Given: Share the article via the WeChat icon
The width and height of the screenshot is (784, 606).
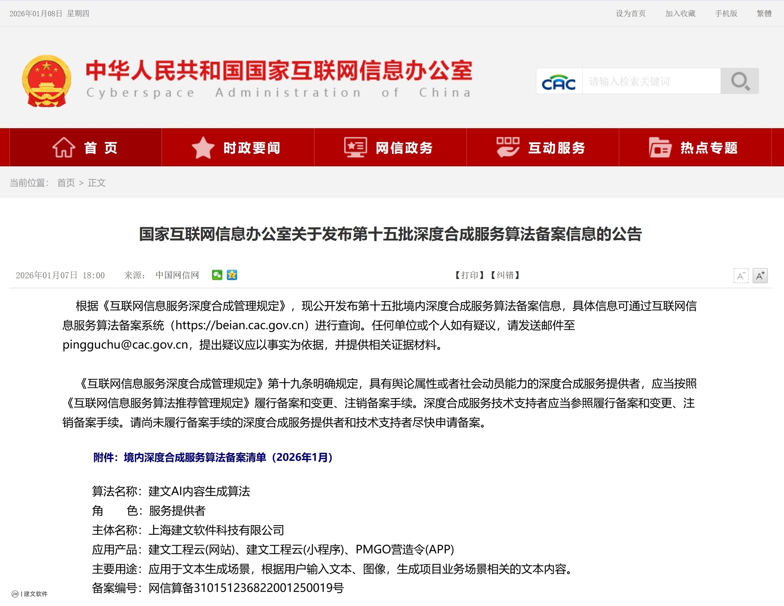Looking at the screenshot, I should [x=217, y=275].
